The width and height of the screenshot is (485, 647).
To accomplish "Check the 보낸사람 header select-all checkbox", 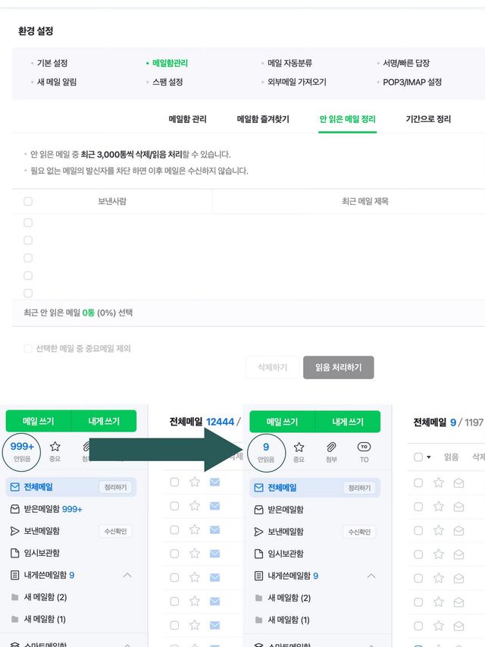I will 28,202.
